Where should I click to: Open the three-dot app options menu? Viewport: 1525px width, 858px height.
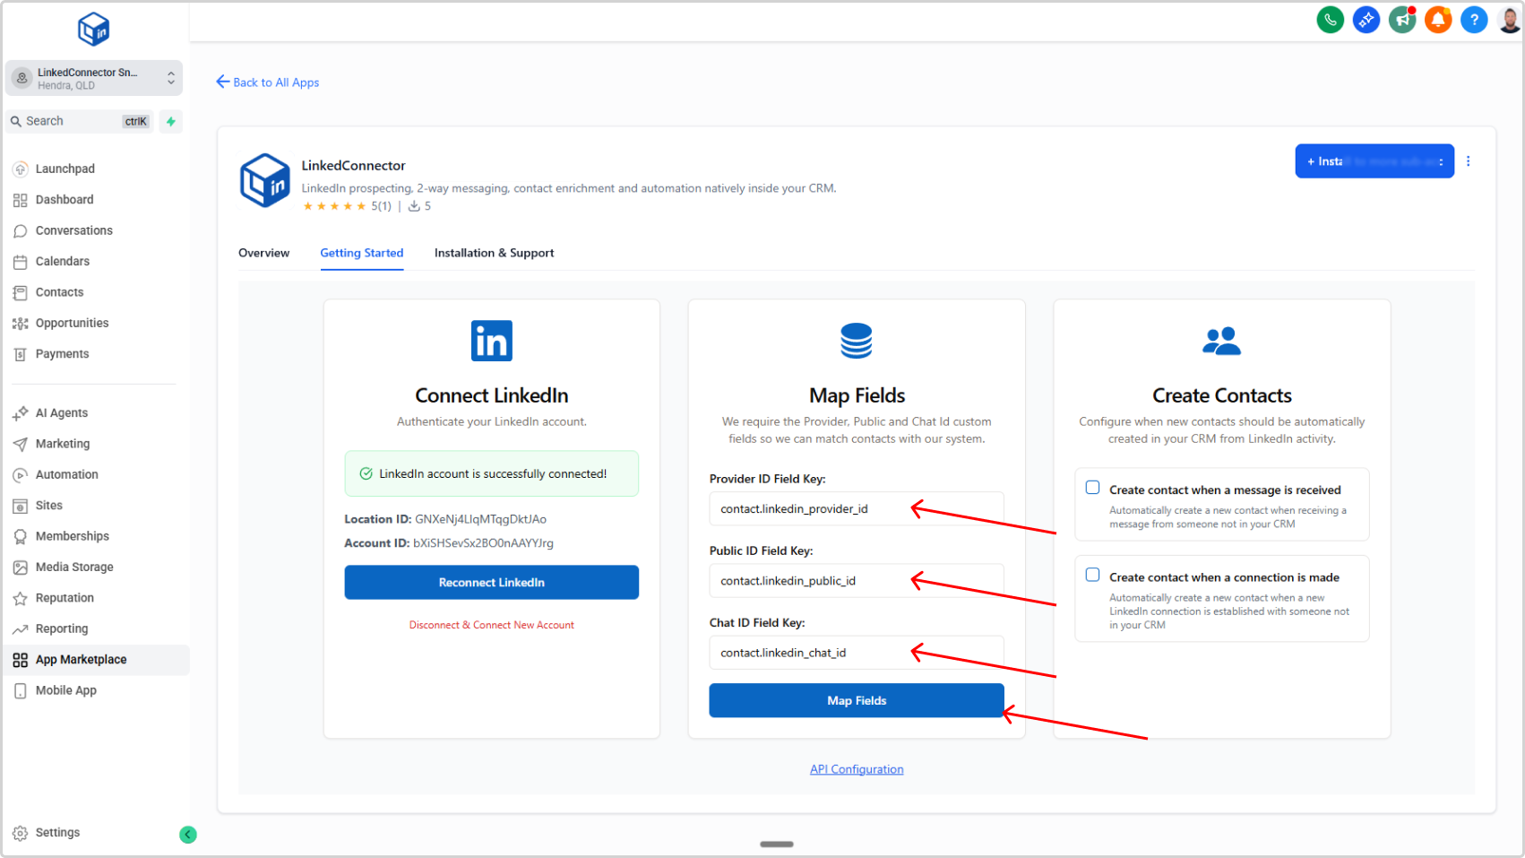(1468, 161)
